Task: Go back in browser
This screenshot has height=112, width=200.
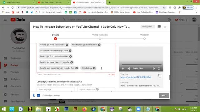Action: coord(3,7)
